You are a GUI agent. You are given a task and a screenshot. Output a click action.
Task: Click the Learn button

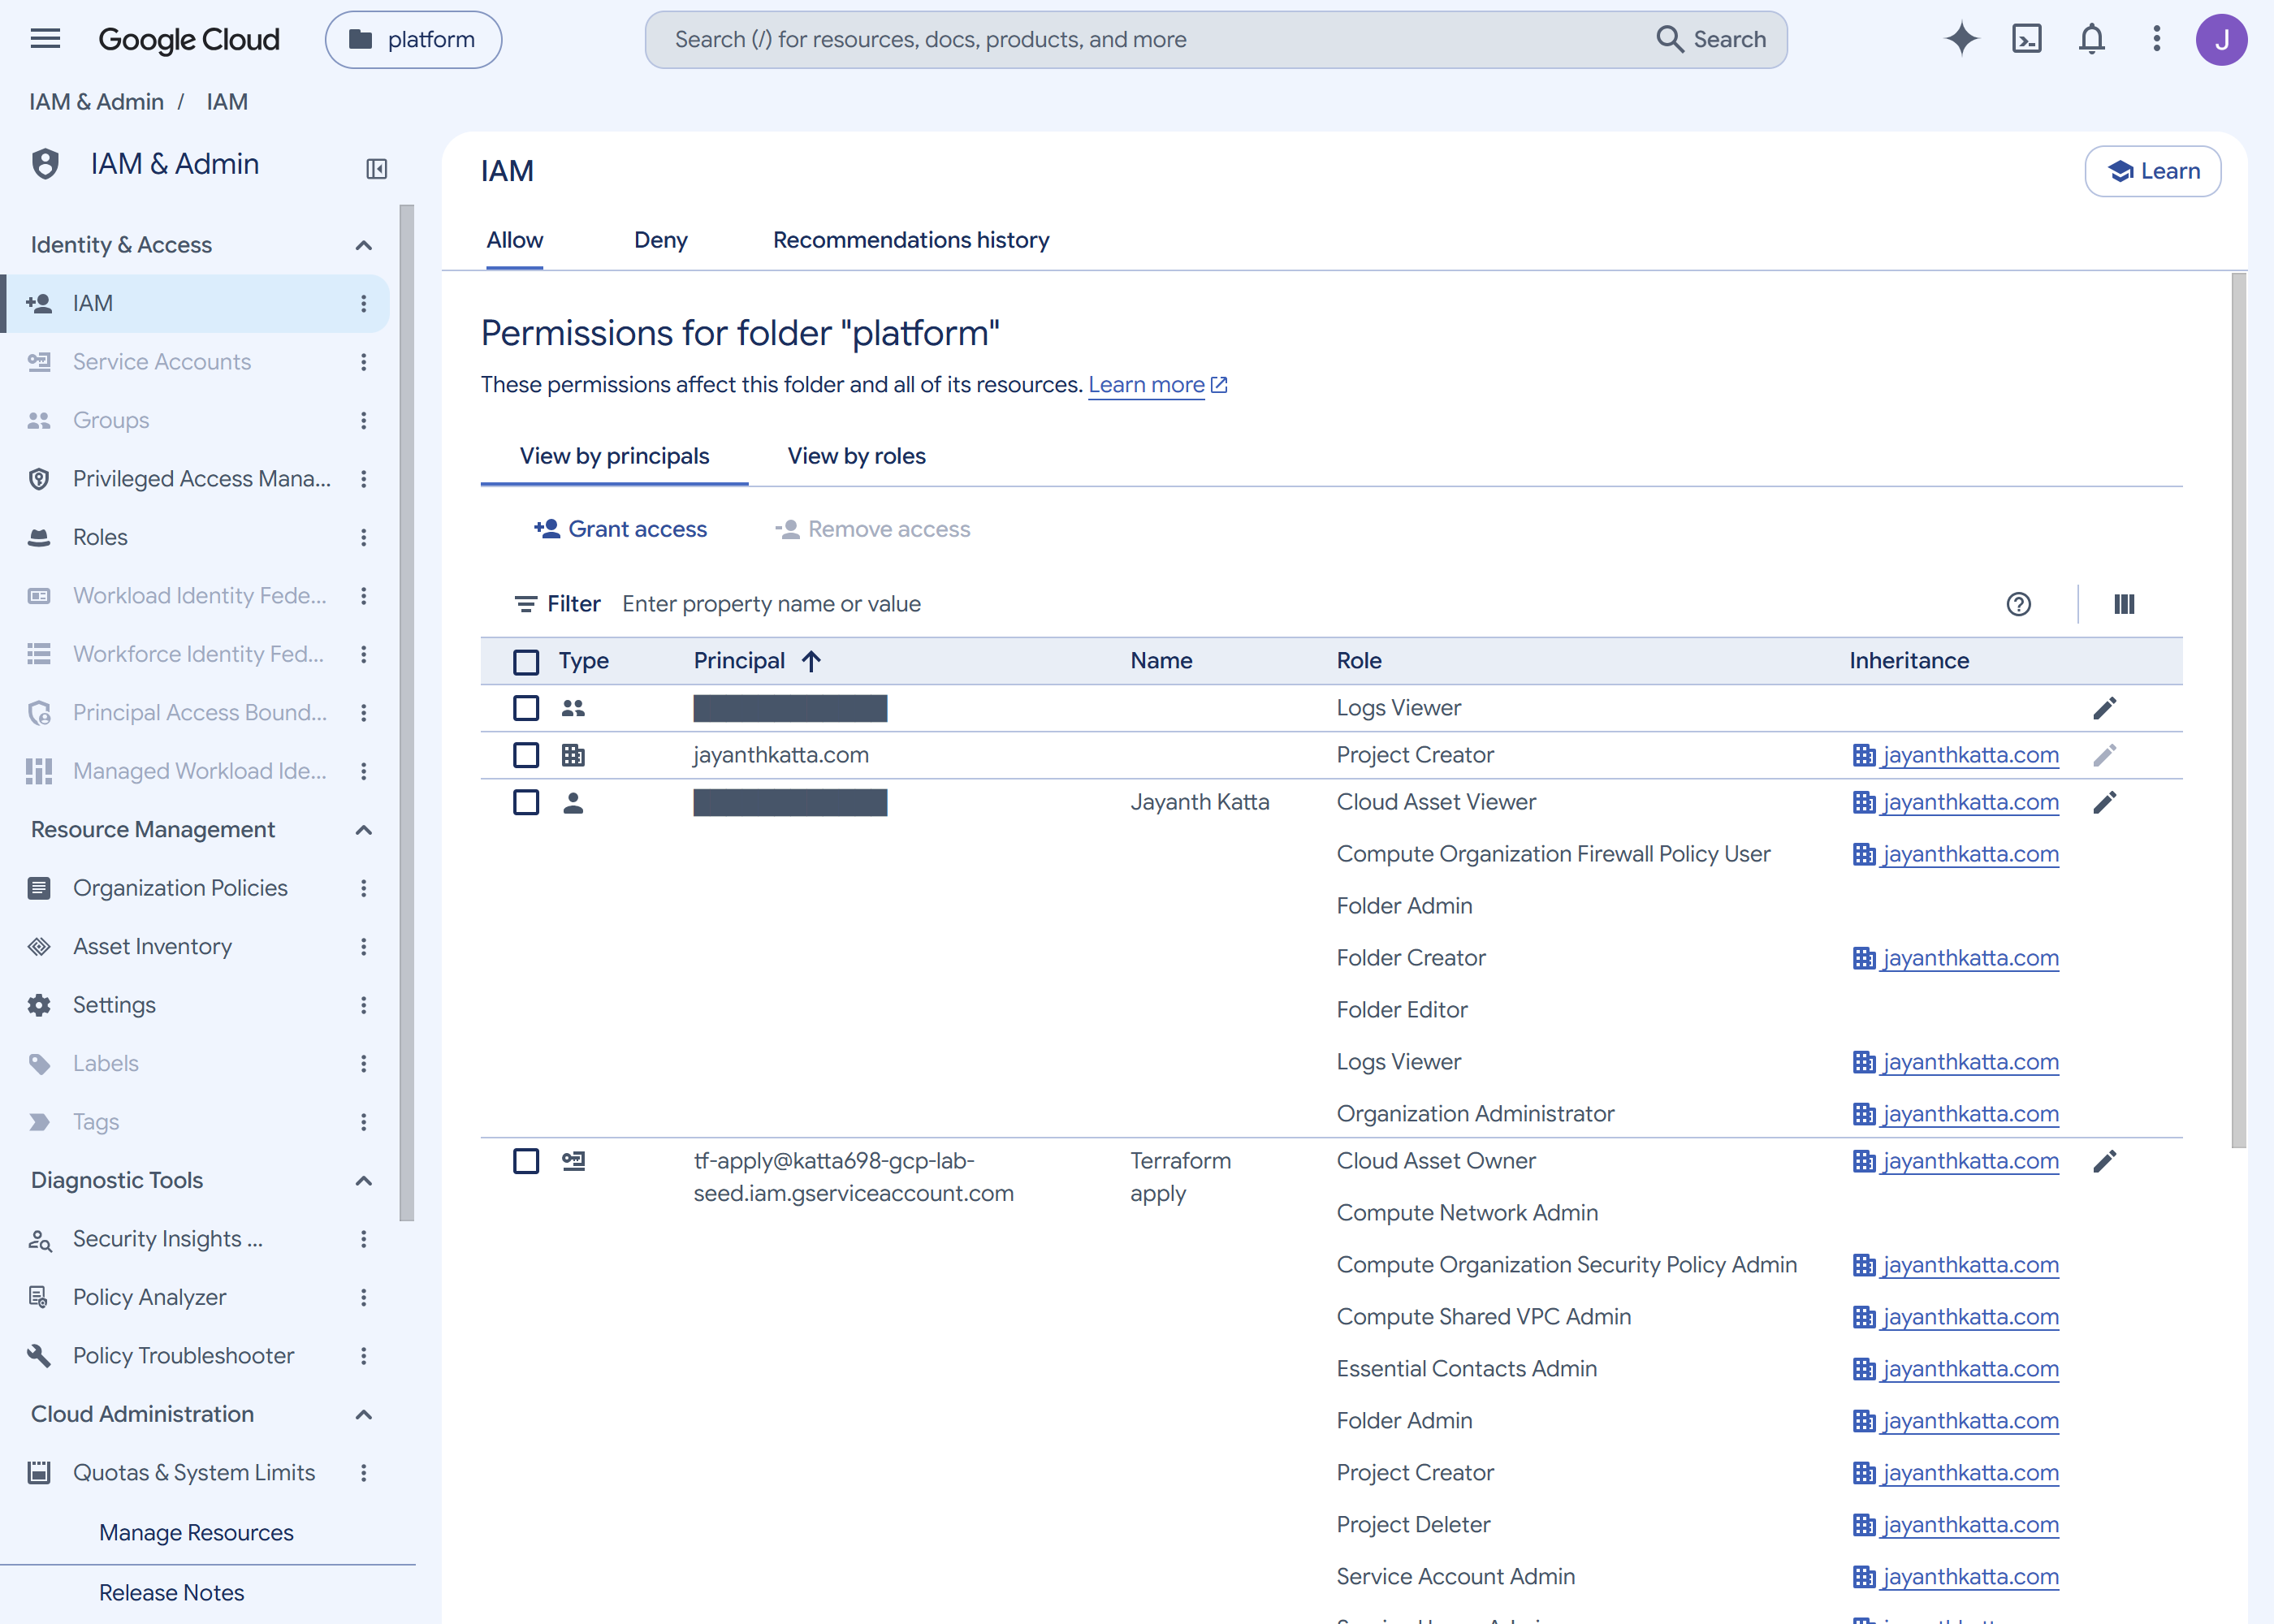click(x=2152, y=171)
